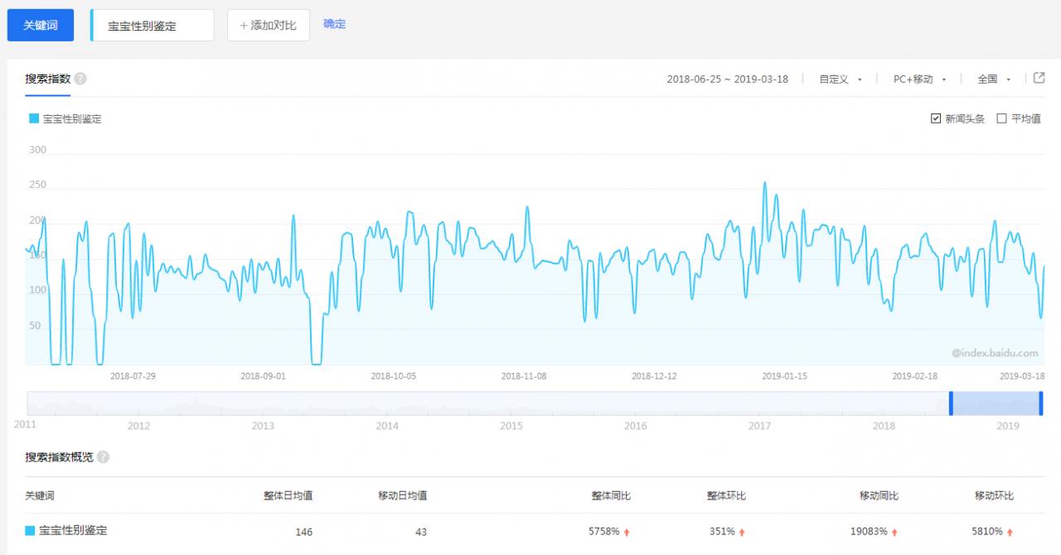
Task: Click the right handle of timeline range slider
Action: coord(1041,403)
